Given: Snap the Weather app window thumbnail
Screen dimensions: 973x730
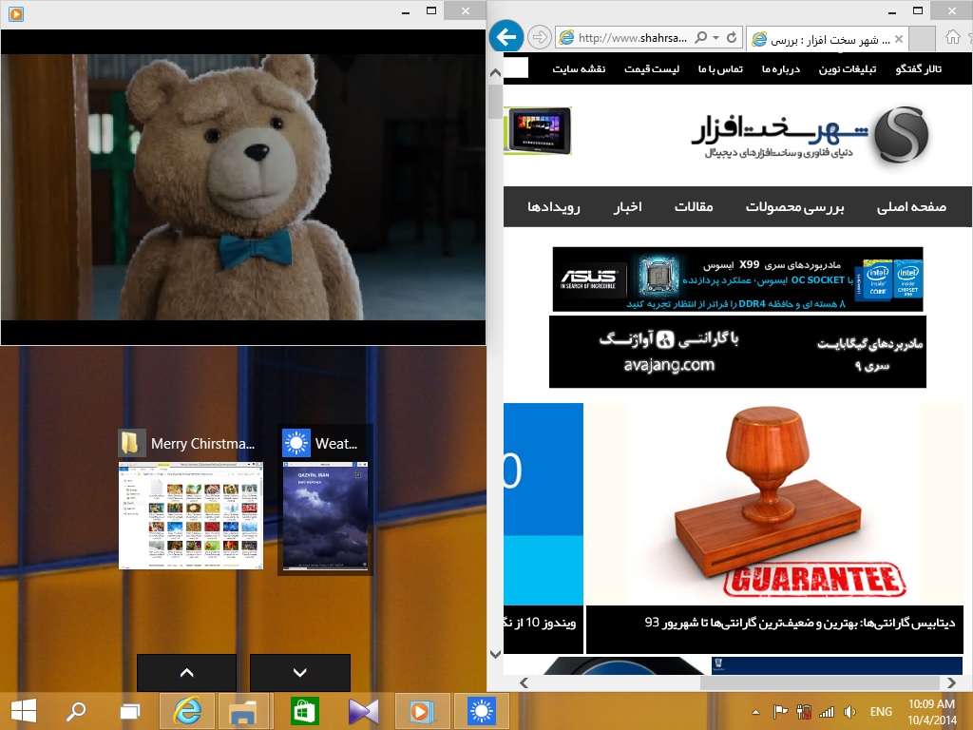Looking at the screenshot, I should (326, 515).
